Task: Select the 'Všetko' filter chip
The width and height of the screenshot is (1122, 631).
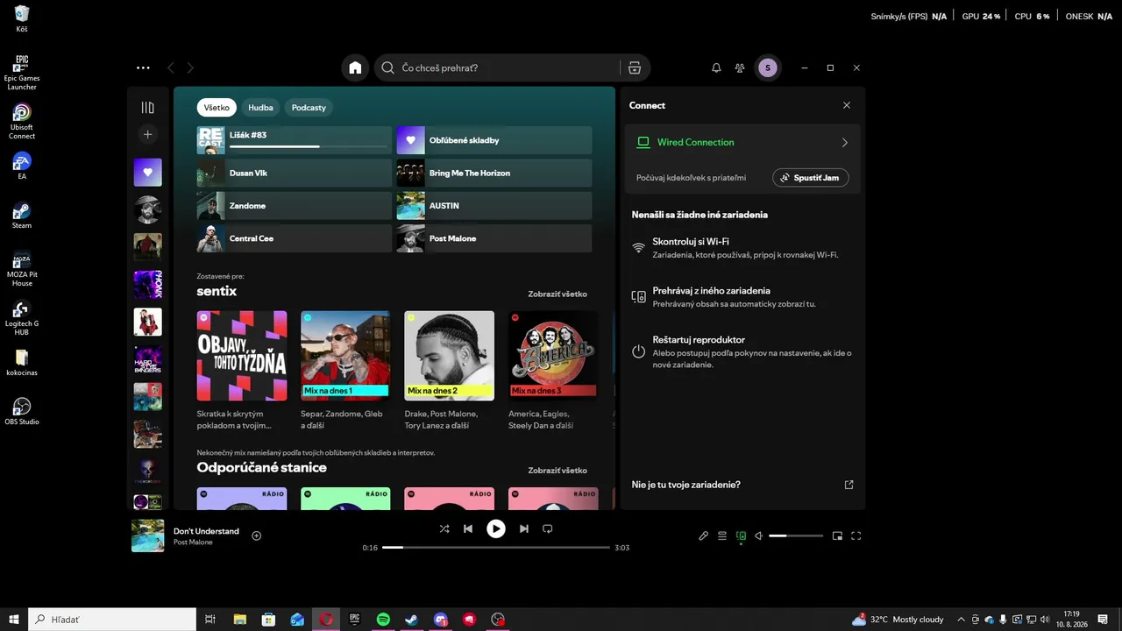Action: [217, 108]
